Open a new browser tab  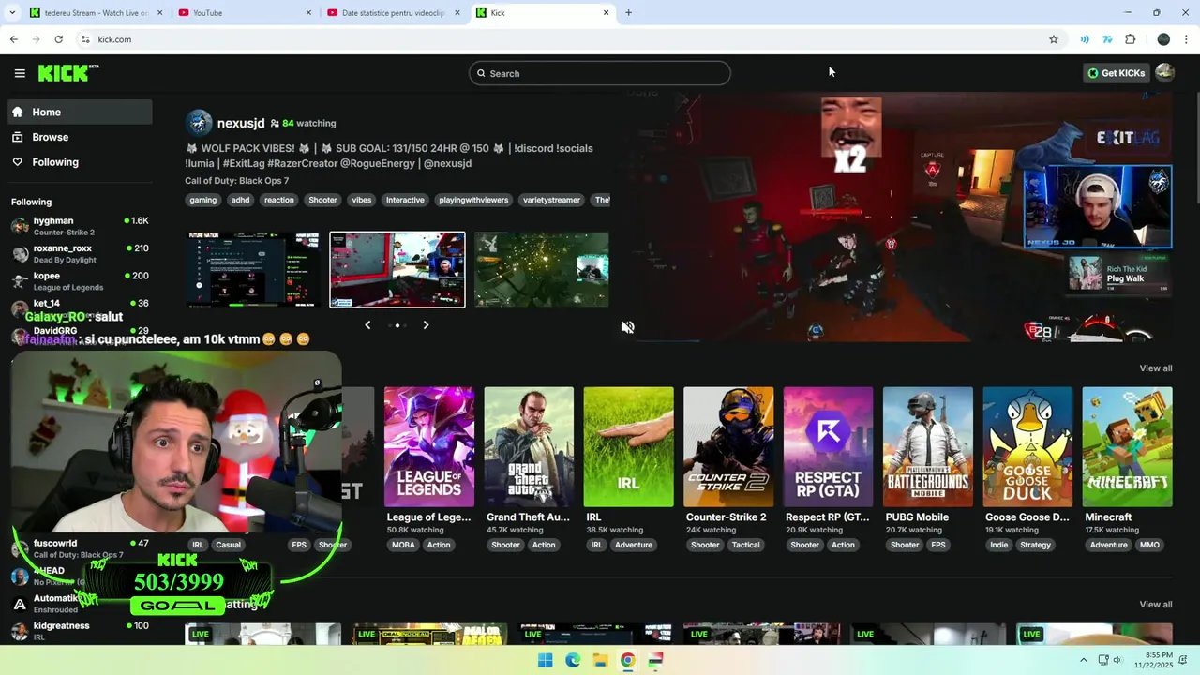coord(628,13)
